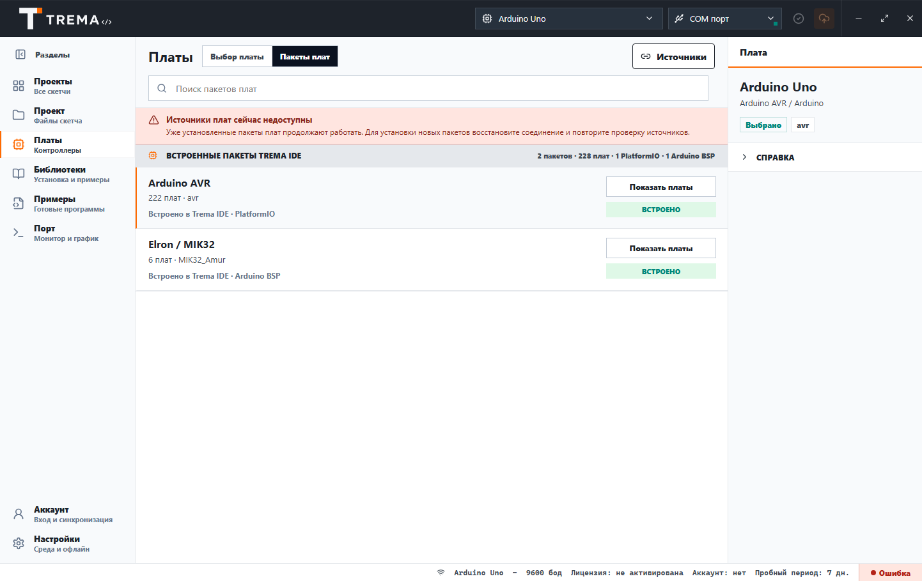Click chip icon beside Встроенные пакеты header
This screenshot has height=581, width=922.
[x=153, y=155]
